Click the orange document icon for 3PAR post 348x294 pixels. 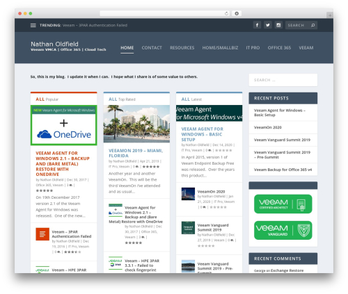42,234
